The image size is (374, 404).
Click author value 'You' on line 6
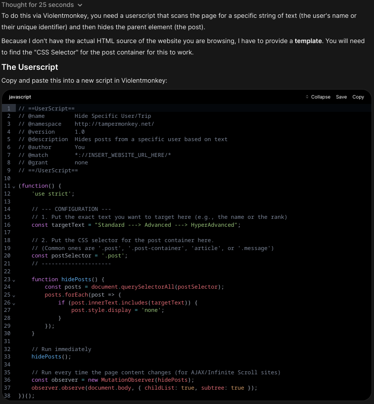pos(80,147)
